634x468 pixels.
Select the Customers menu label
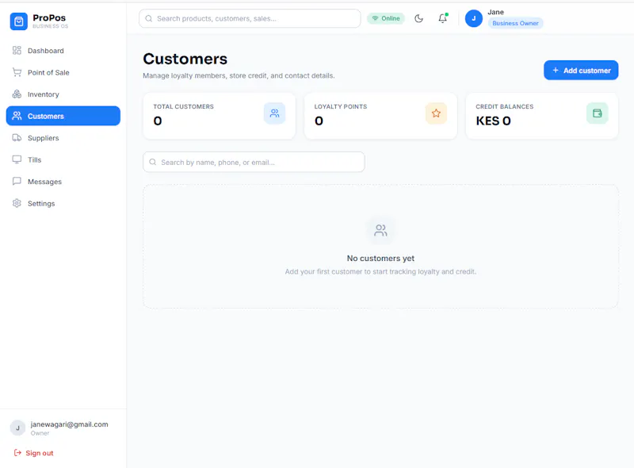pos(46,116)
